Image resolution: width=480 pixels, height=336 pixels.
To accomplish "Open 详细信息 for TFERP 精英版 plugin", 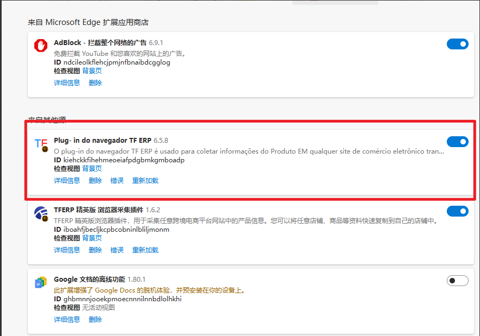I will [67, 250].
